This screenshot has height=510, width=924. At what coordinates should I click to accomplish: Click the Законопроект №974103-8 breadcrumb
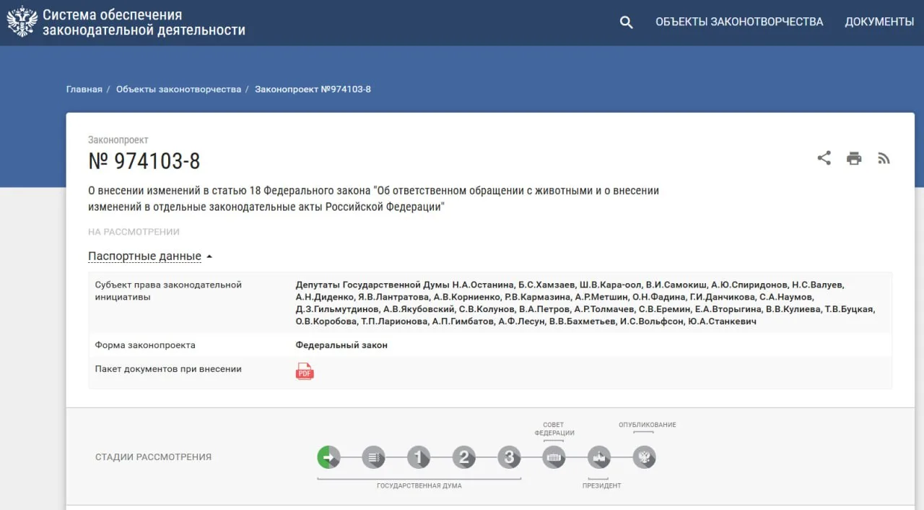[x=313, y=90]
